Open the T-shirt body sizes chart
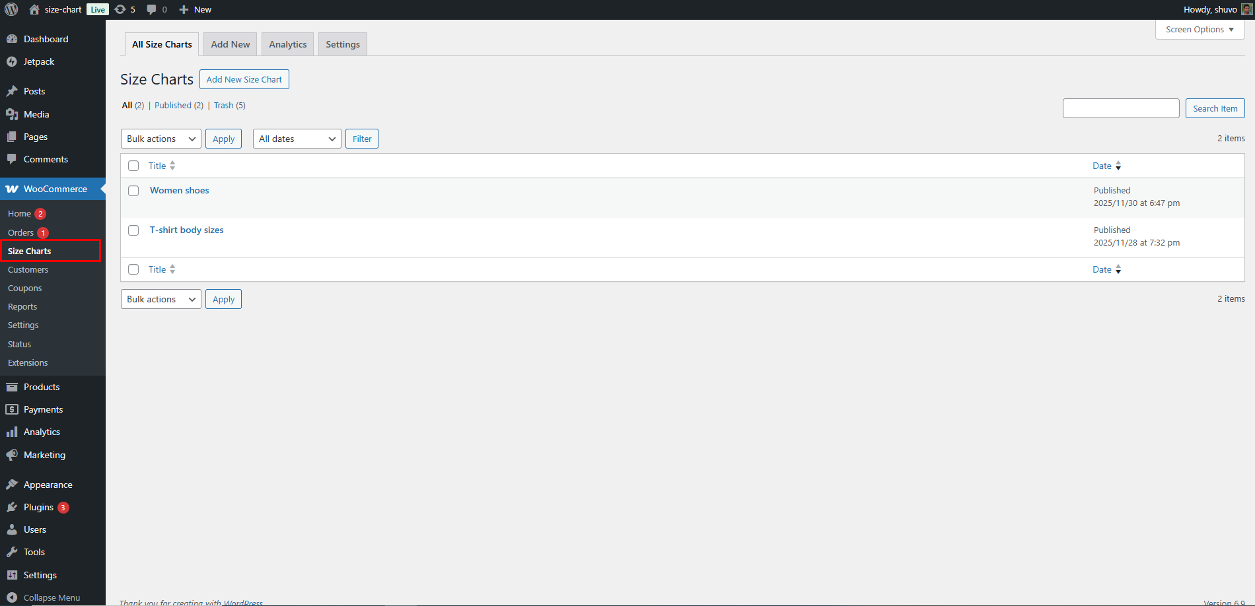The image size is (1255, 606). pyautogui.click(x=187, y=230)
